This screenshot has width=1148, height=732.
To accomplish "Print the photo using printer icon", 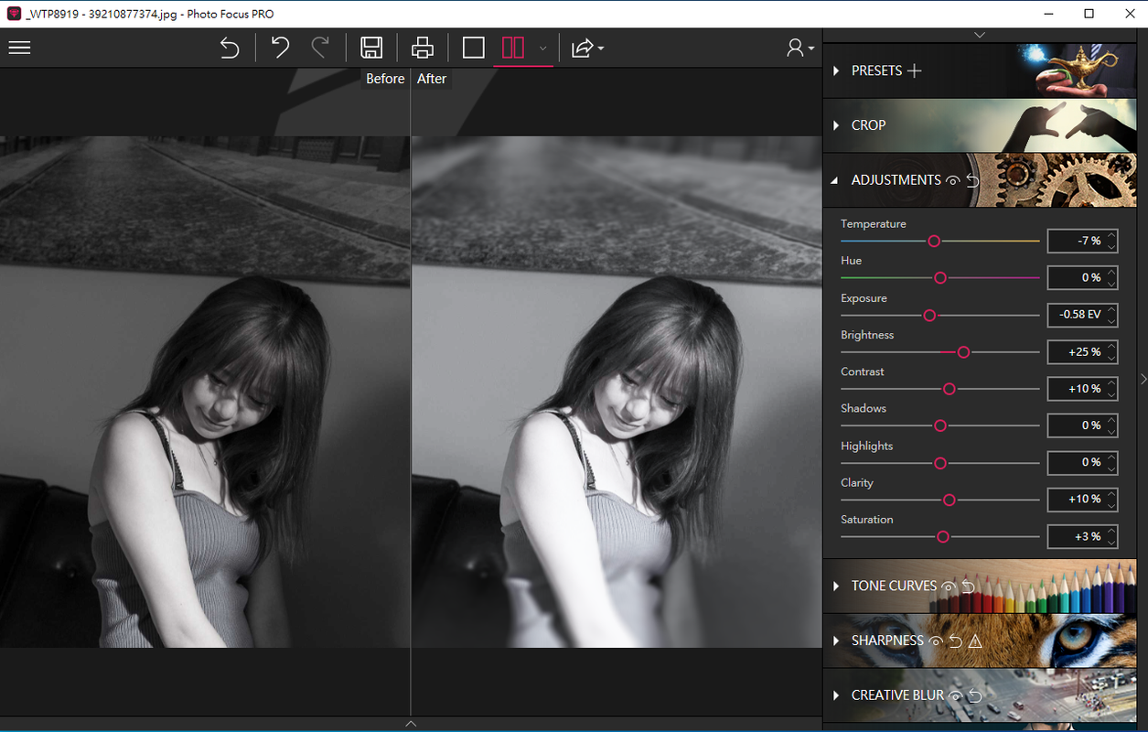I will [423, 48].
